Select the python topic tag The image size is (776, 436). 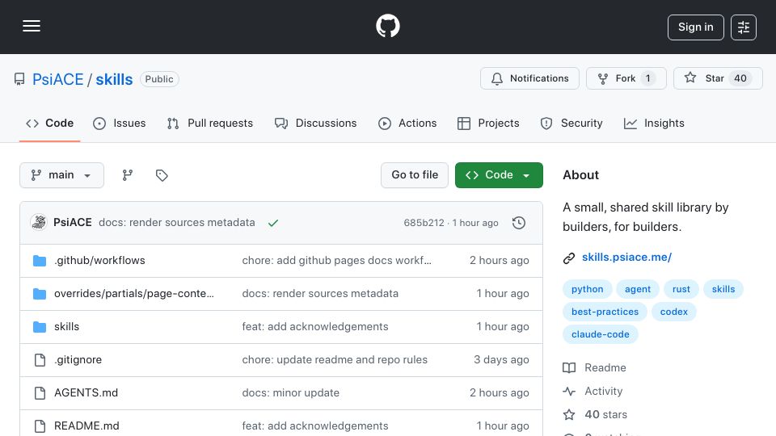[x=588, y=289]
